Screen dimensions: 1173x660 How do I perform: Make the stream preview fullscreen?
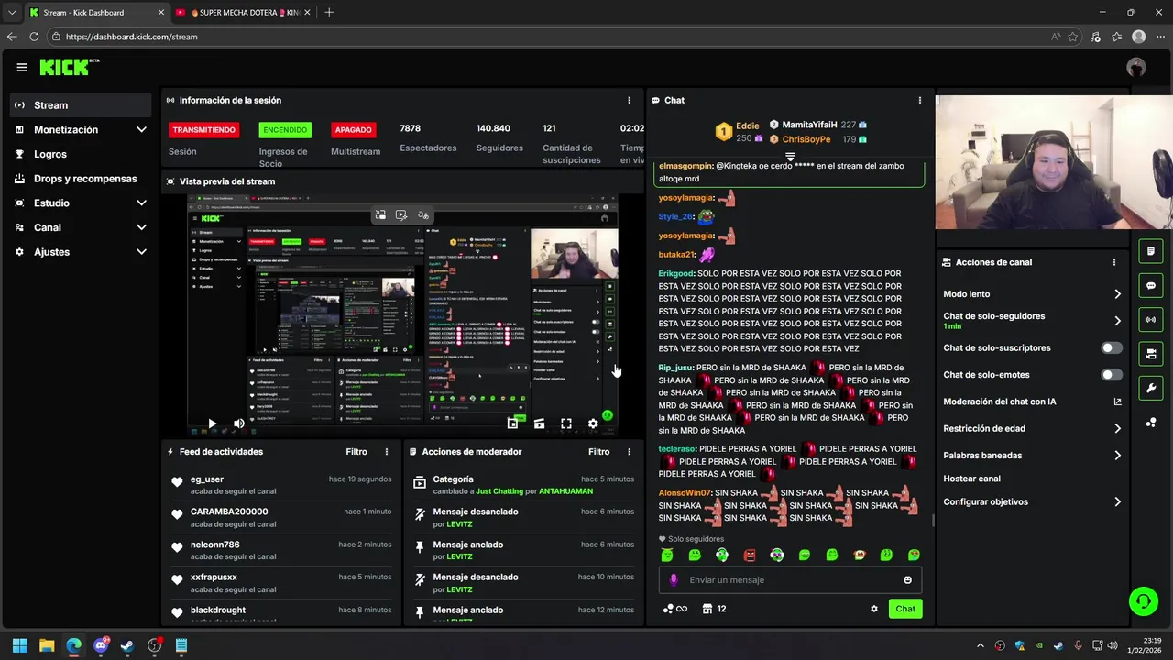pyautogui.click(x=566, y=423)
